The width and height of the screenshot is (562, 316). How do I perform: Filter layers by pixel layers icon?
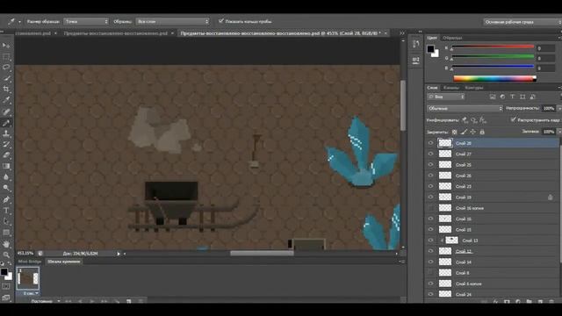coord(493,97)
